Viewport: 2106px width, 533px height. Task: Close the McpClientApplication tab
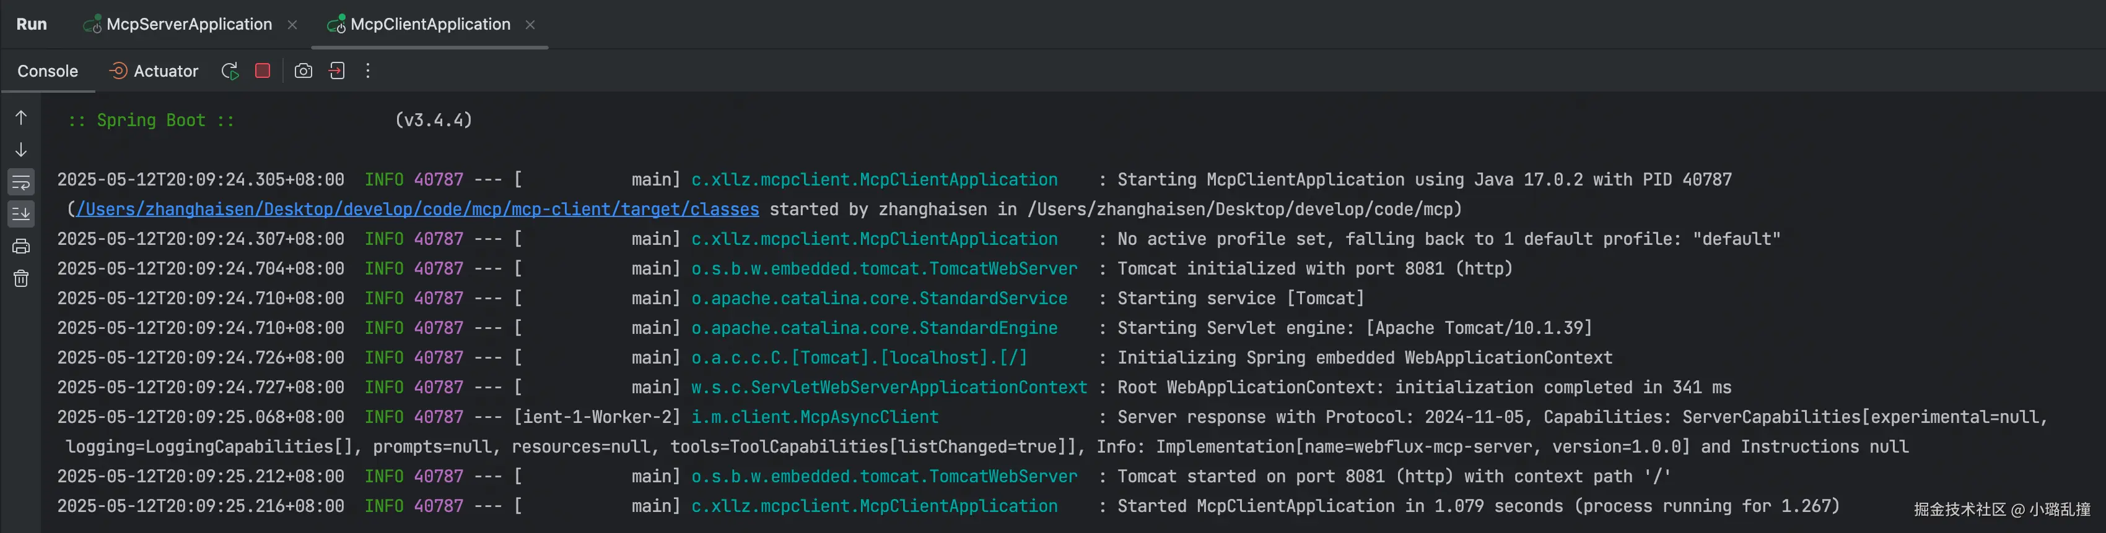[531, 25]
